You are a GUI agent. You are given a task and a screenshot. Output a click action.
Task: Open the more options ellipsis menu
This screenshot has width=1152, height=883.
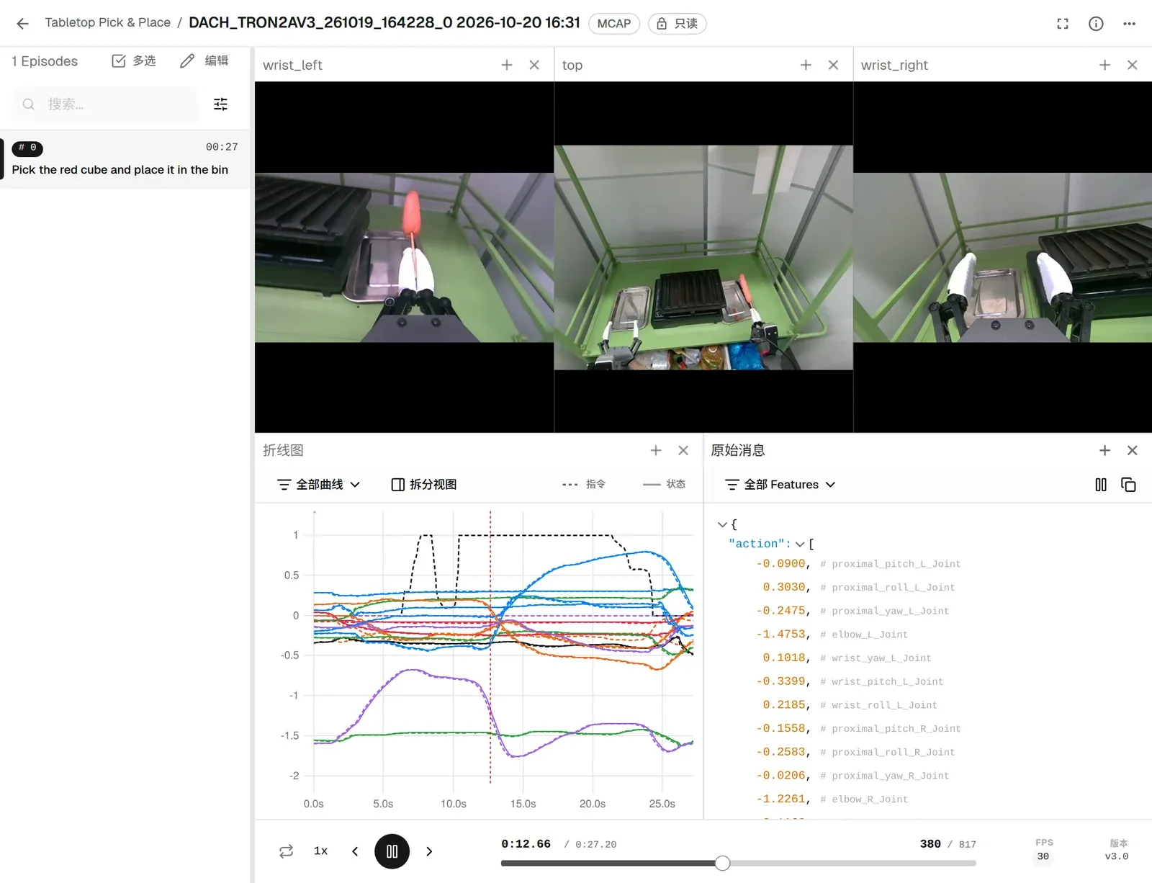1129,23
